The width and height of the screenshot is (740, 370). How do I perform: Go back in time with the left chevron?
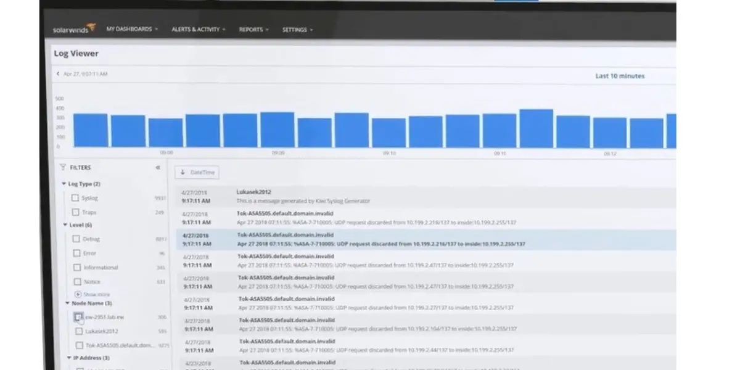(58, 74)
